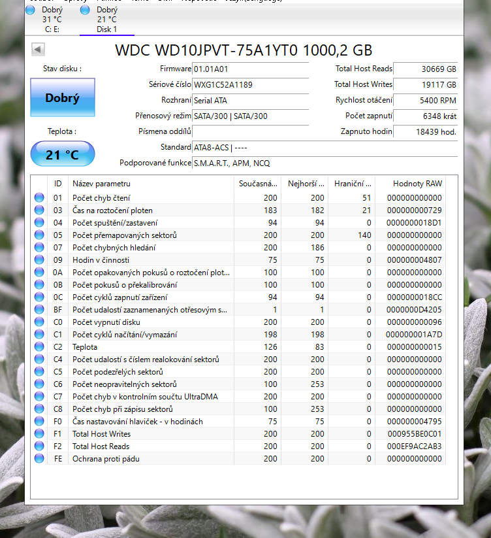This screenshot has height=538, width=491.
Task: Click the Firmware field 01.01A01
Action: [x=251, y=69]
